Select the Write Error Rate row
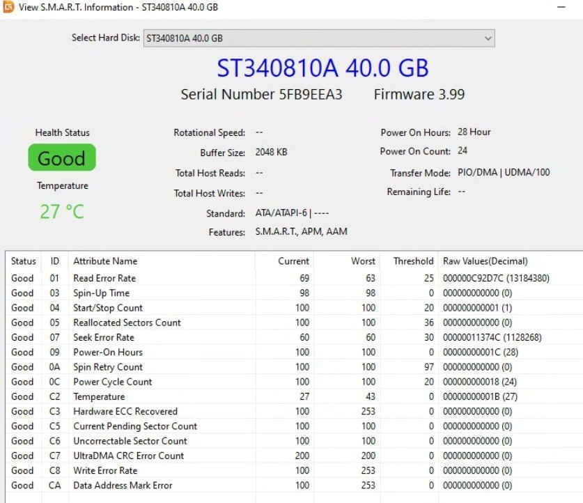This screenshot has height=503, width=583. [294, 470]
